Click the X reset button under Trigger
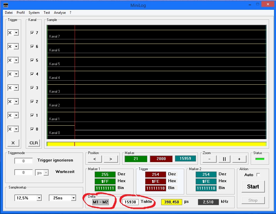The image size is (276, 214). click(13, 143)
